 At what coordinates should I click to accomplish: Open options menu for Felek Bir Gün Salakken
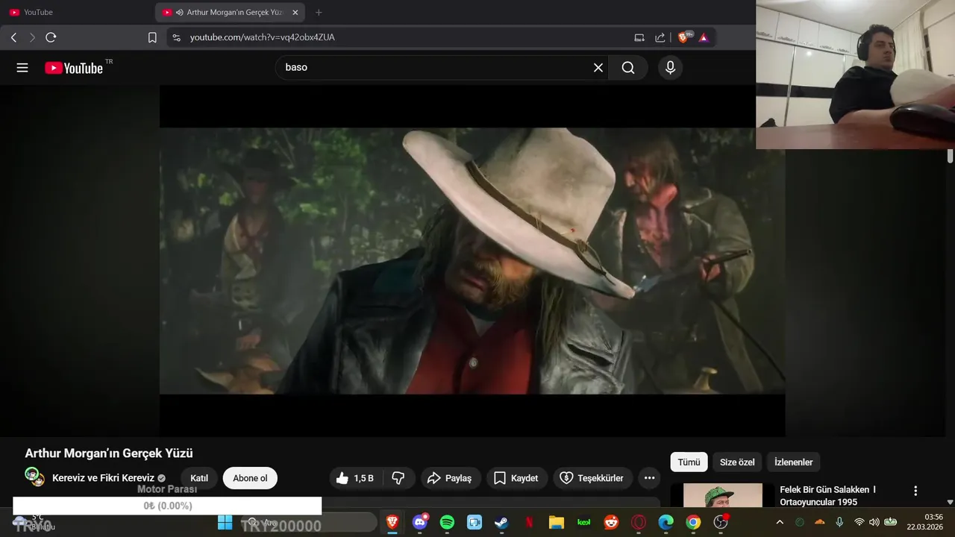915,491
